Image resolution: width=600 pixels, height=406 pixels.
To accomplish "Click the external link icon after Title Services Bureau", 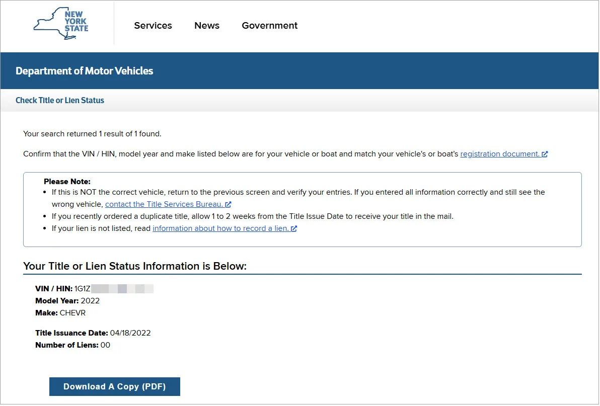I will pos(228,204).
